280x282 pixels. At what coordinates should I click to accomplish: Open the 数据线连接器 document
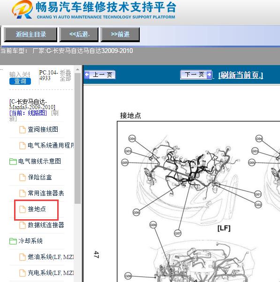click(46, 225)
